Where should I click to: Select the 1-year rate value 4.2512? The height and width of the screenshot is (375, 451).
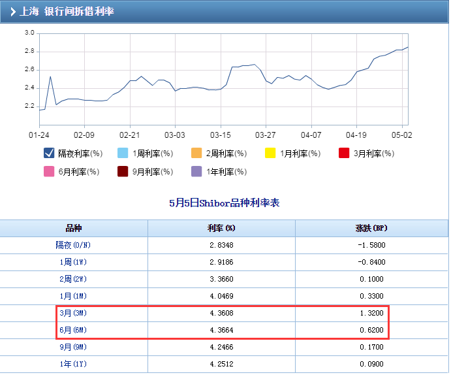(x=221, y=364)
